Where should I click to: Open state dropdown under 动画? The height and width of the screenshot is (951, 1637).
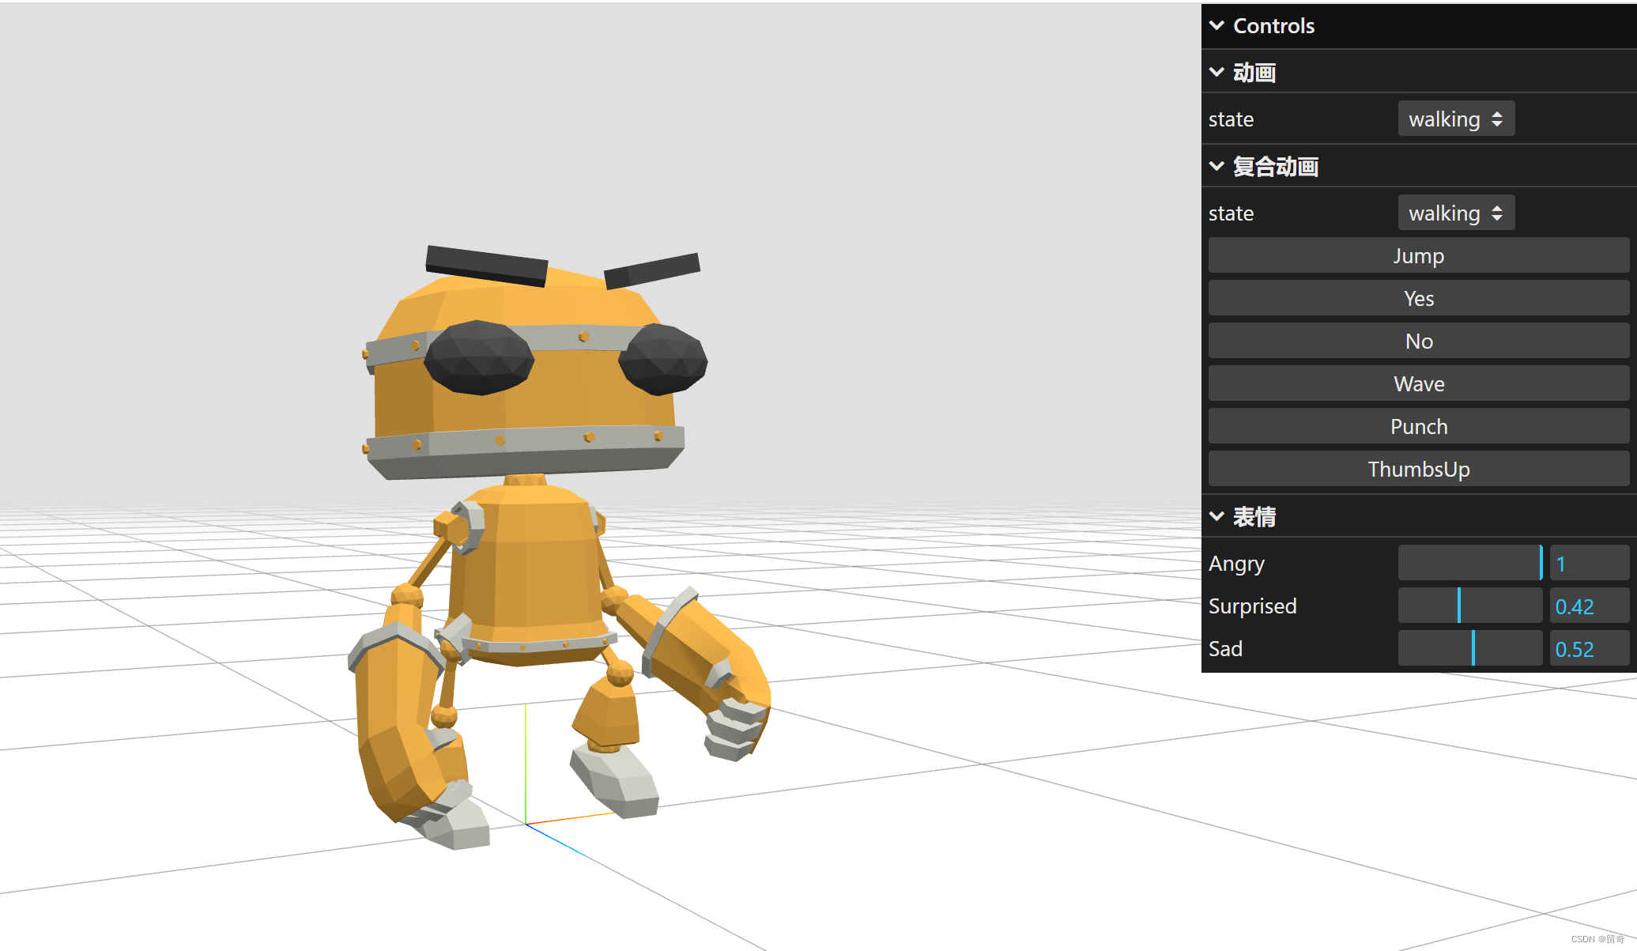tap(1455, 119)
